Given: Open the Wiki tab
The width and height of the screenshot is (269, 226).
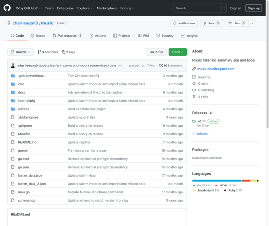Looking at the screenshot, I should click(143, 36).
